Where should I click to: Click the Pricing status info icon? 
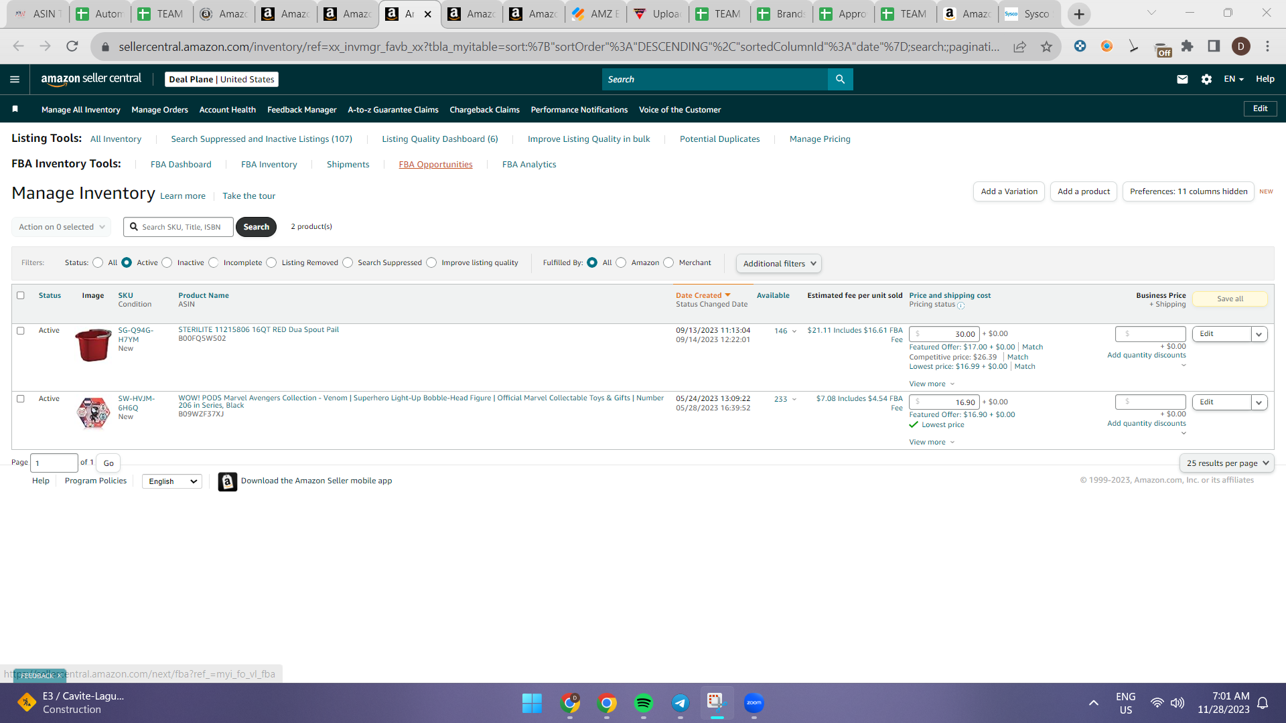(x=961, y=305)
